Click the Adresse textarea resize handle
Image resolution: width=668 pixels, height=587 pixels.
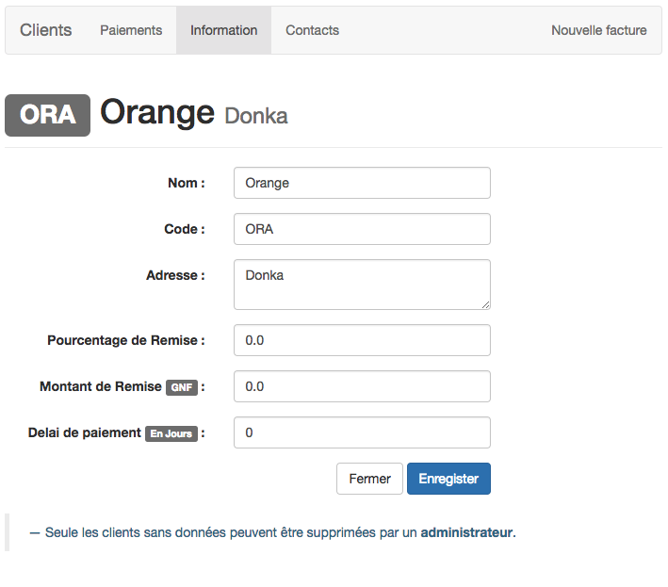(485, 304)
